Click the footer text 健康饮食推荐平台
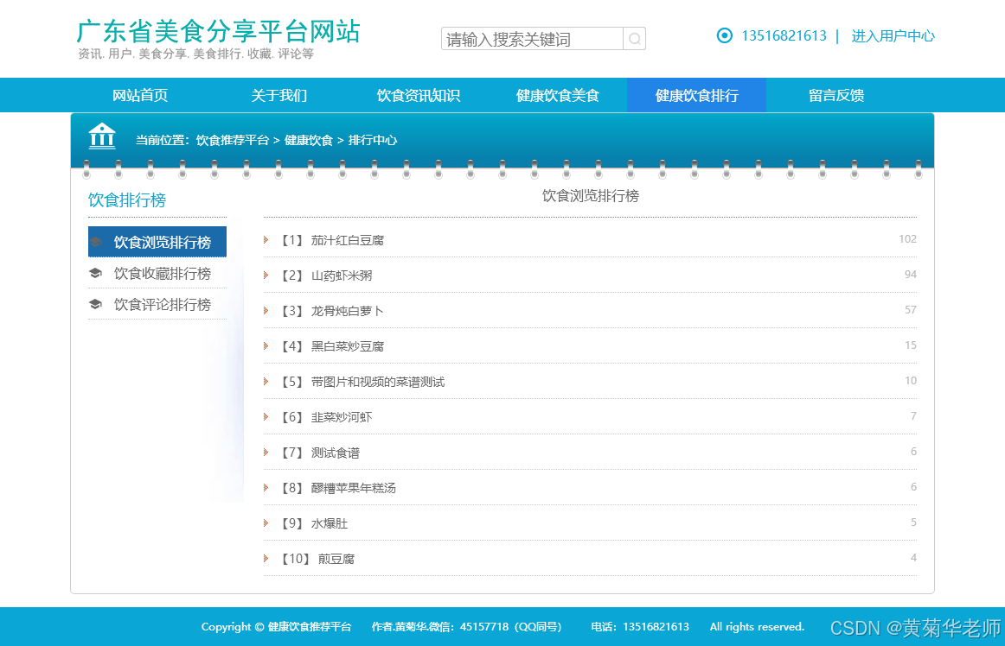The image size is (1005, 646). point(310,627)
